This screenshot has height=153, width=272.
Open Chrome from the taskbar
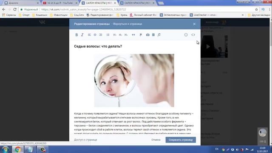coord(17,149)
